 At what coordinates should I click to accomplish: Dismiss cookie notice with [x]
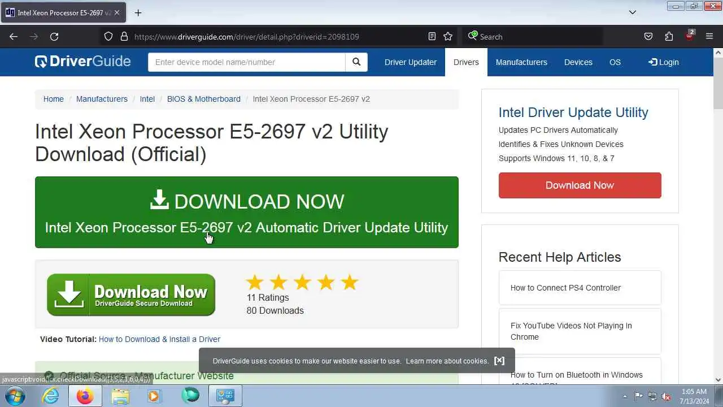[499, 361]
